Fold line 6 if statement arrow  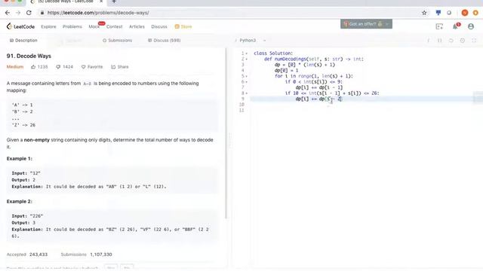click(247, 82)
